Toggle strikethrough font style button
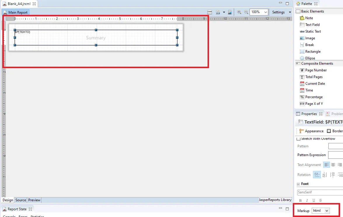343x217 pixels. coord(321,200)
